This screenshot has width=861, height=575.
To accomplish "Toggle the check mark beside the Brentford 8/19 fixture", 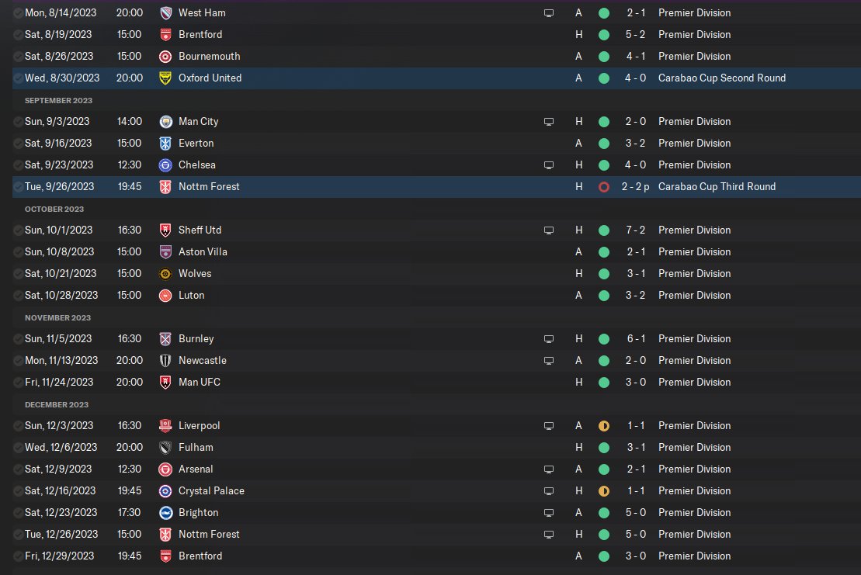I will pos(18,35).
